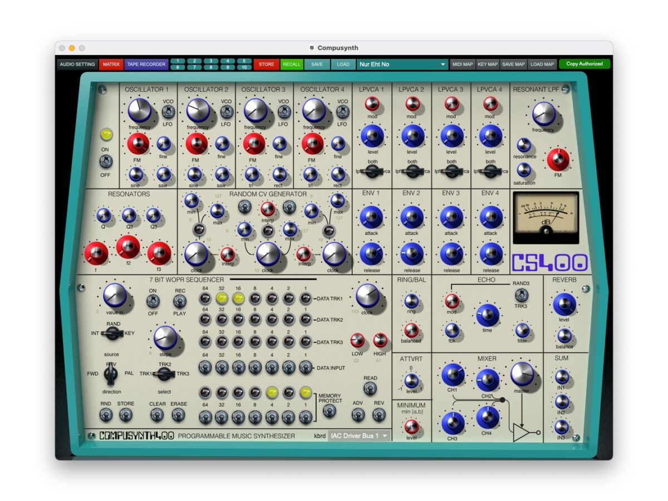Click the sequencer clock knob
The width and height of the screenshot is (668, 501).
click(367, 296)
